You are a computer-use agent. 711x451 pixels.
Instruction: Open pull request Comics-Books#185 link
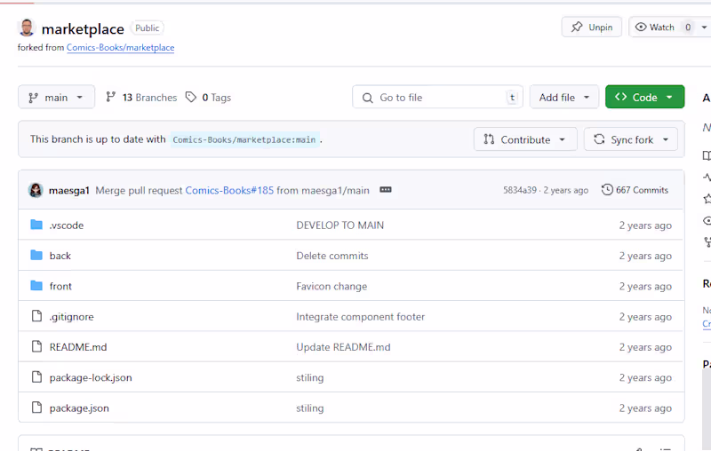pyautogui.click(x=229, y=191)
